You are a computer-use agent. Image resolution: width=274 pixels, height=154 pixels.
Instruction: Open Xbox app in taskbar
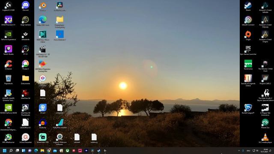[x=68, y=151]
